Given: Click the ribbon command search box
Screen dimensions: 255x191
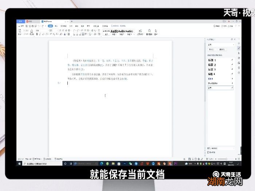Looking at the screenshot, I should pyautogui.click(x=118, y=26).
